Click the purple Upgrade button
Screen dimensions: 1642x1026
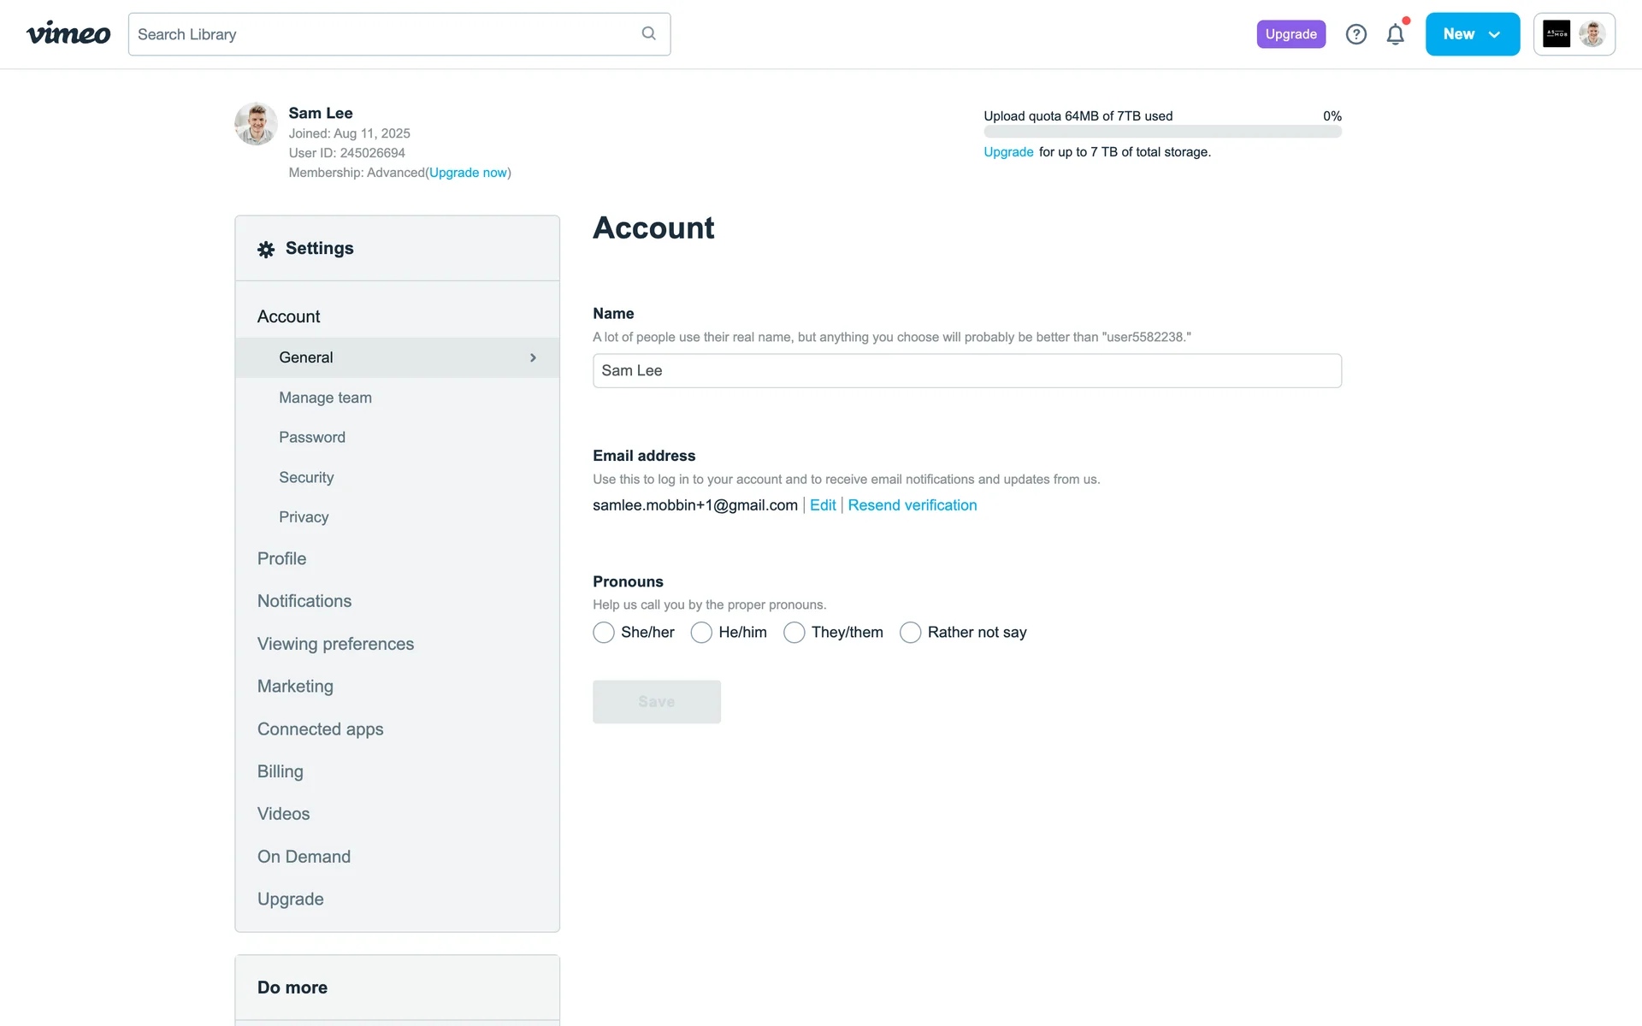(1290, 34)
